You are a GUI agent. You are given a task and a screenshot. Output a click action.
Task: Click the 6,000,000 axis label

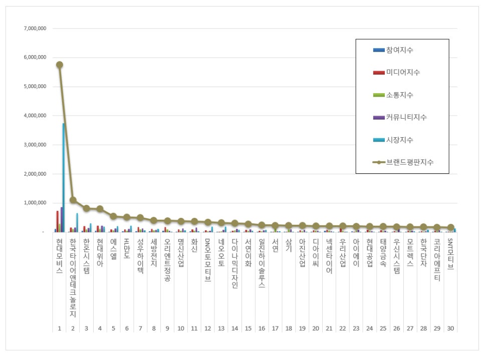[x=35, y=58]
